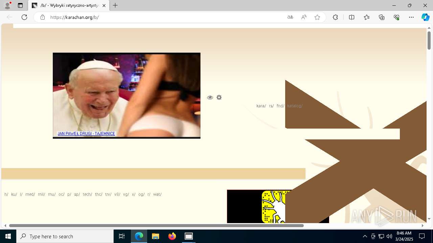
Task: Open Edge Settings and more menu
Action: coord(411,17)
